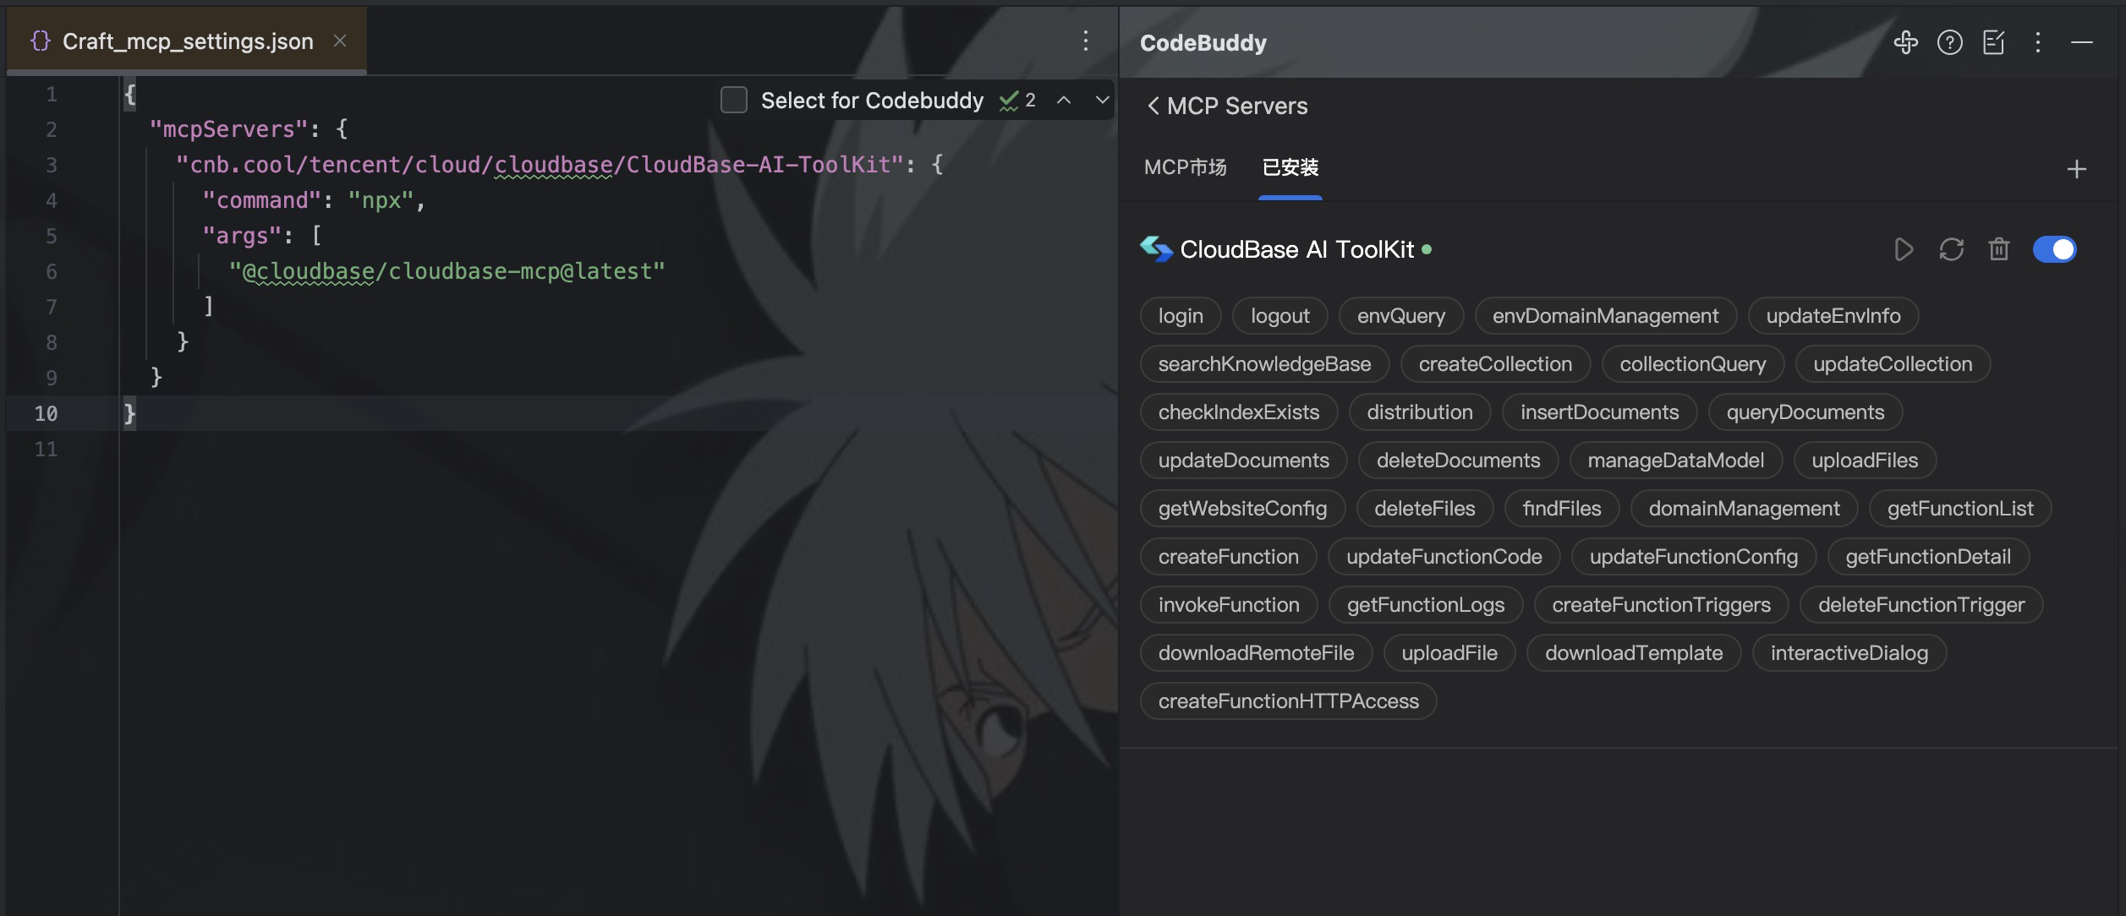
Task: Click line number 10 in the gutter
Action: (x=46, y=413)
